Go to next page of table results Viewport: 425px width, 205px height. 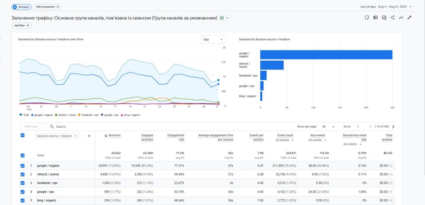point(393,126)
